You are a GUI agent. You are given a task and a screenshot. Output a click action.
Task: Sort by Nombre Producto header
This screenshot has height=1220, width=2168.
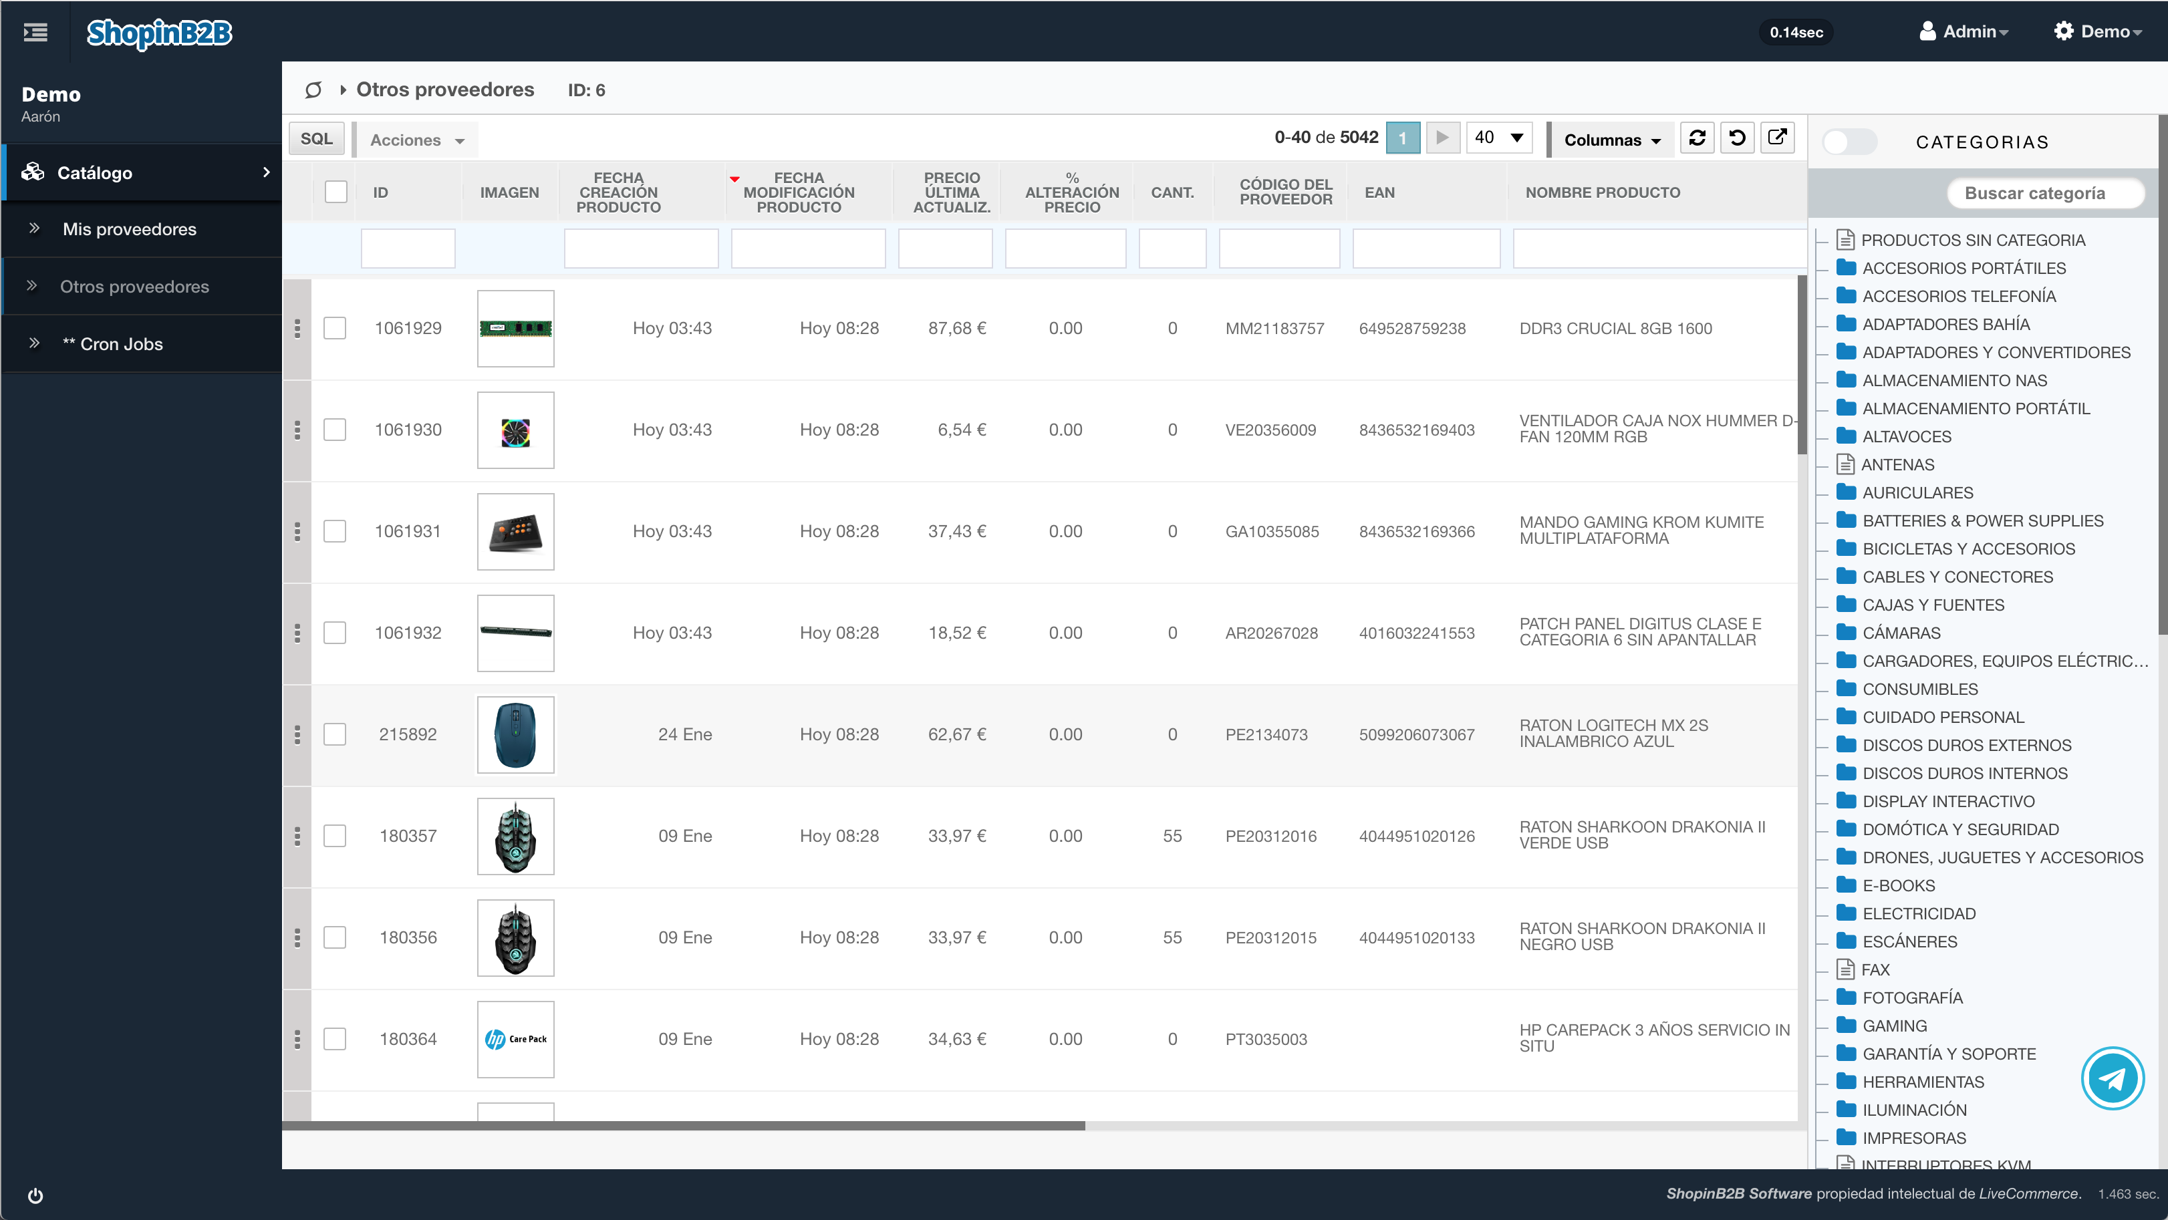1603,192
